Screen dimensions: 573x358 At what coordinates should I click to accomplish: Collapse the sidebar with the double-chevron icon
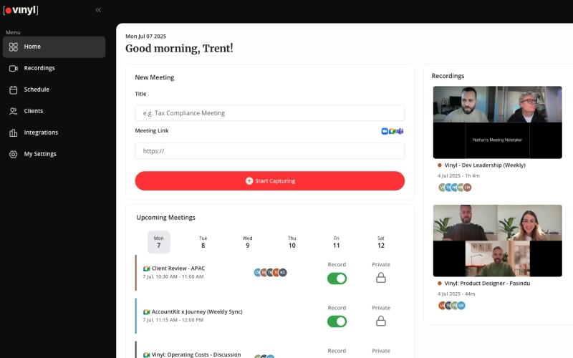point(98,10)
